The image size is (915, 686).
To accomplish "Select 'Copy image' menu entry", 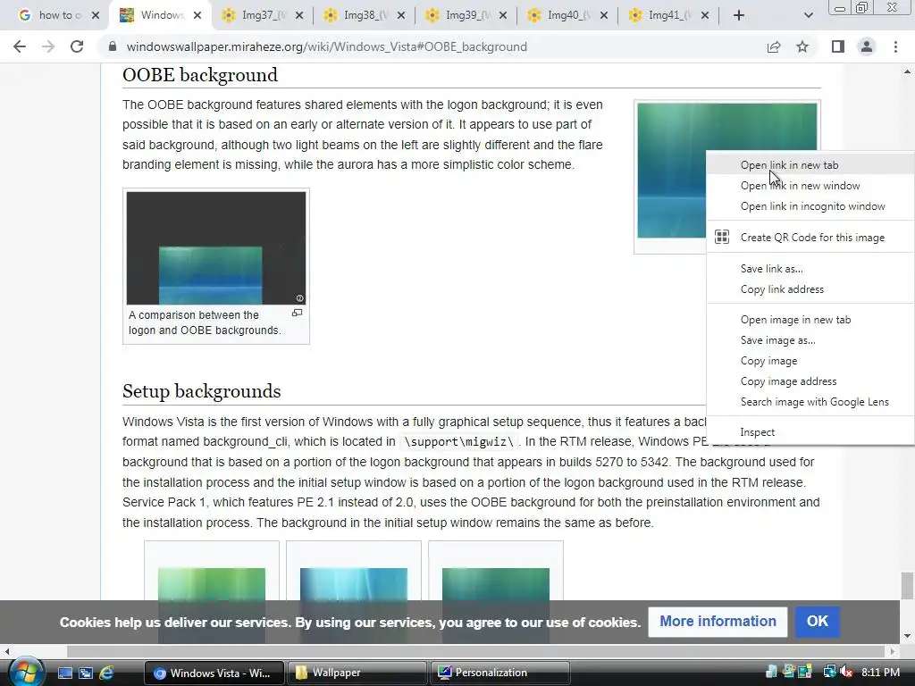I will tap(810, 361).
